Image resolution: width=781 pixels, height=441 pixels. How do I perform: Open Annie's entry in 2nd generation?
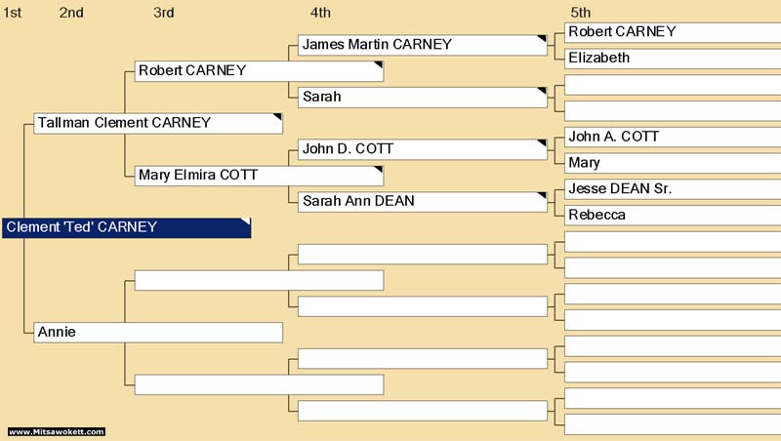pos(158,332)
